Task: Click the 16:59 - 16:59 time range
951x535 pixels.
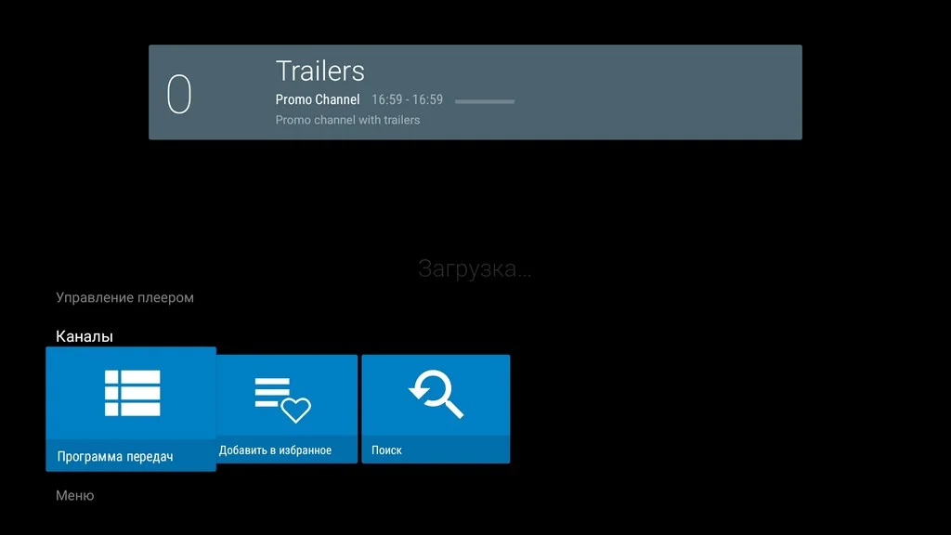Action: (407, 99)
